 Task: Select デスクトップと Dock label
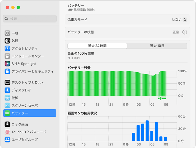point(27,83)
